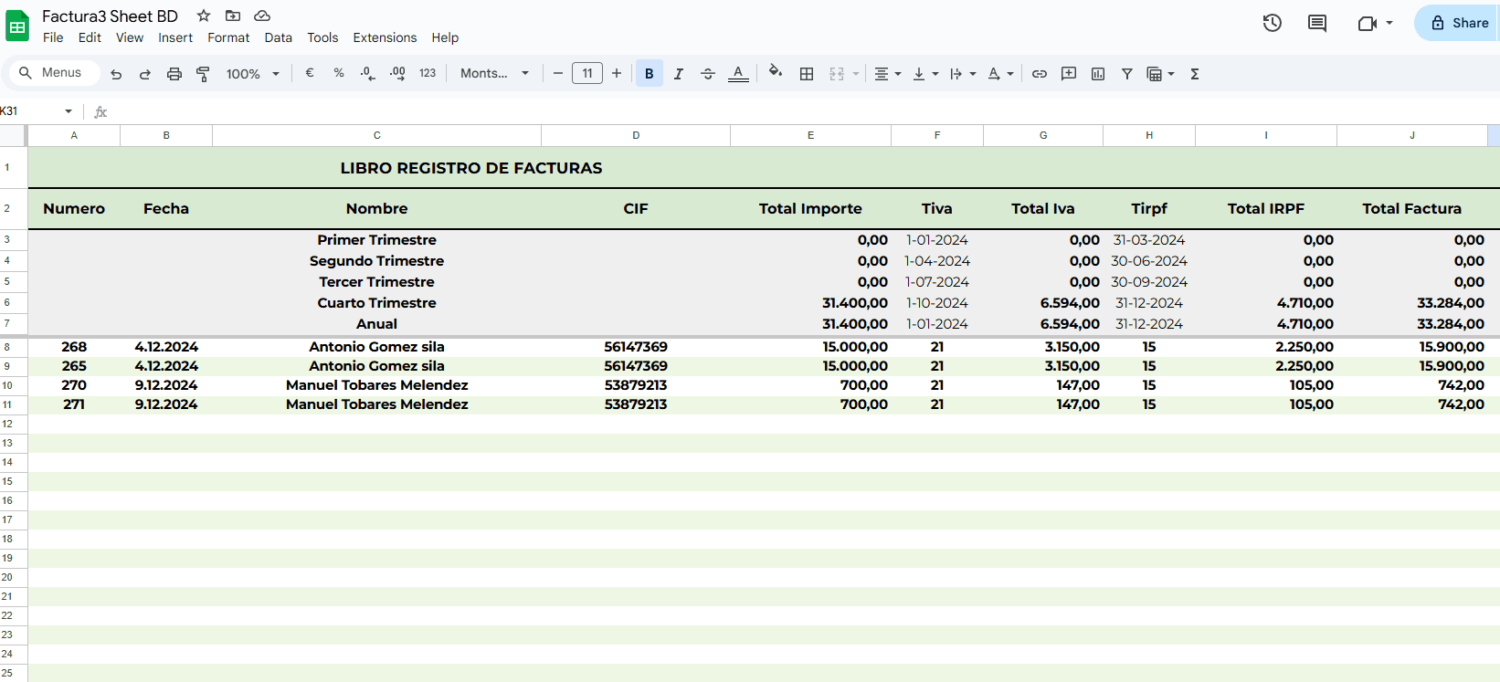
Task: Click the Undo arrow icon
Action: tap(116, 74)
